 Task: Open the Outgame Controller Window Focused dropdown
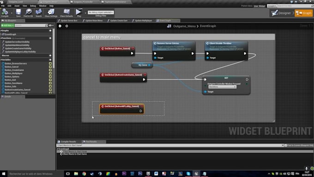click(x=222, y=87)
